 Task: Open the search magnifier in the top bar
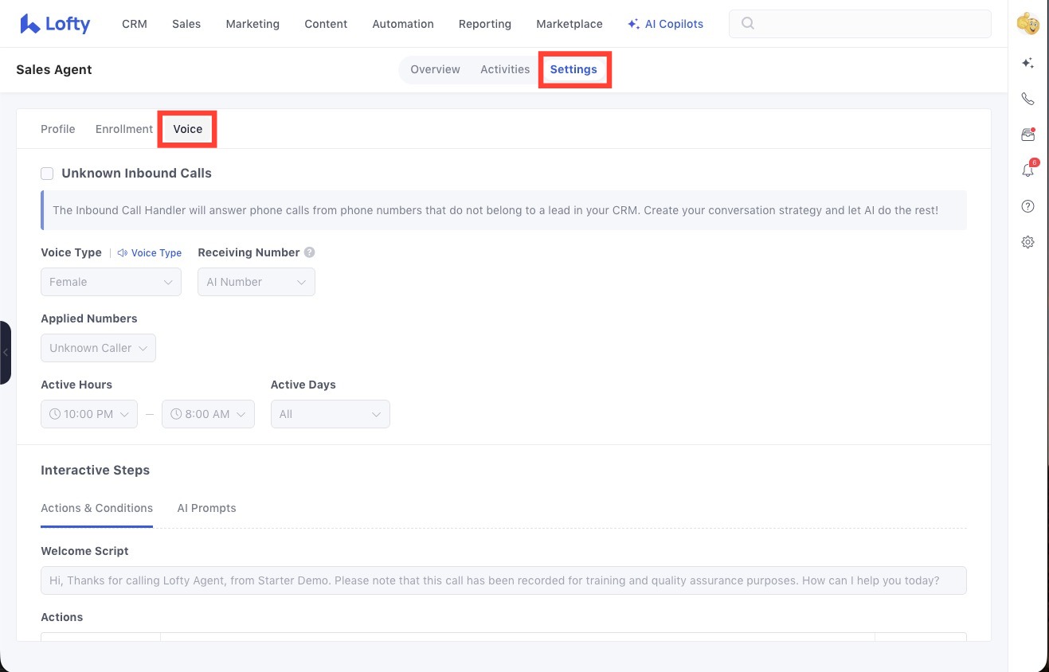click(747, 23)
